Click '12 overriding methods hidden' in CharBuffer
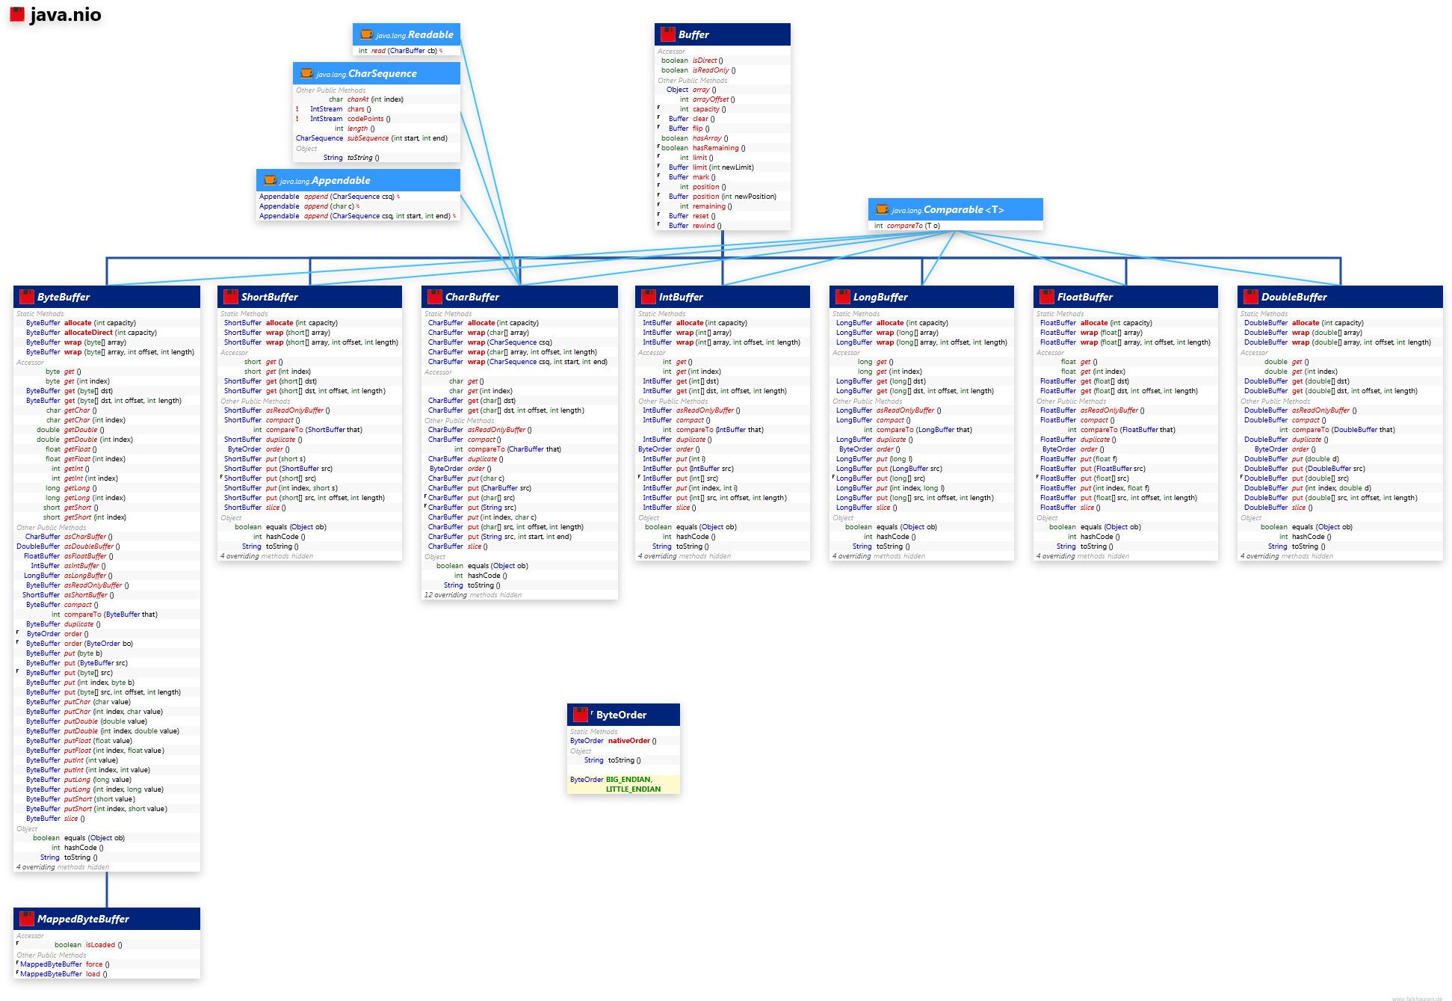This screenshot has width=1452, height=1001. (x=473, y=595)
